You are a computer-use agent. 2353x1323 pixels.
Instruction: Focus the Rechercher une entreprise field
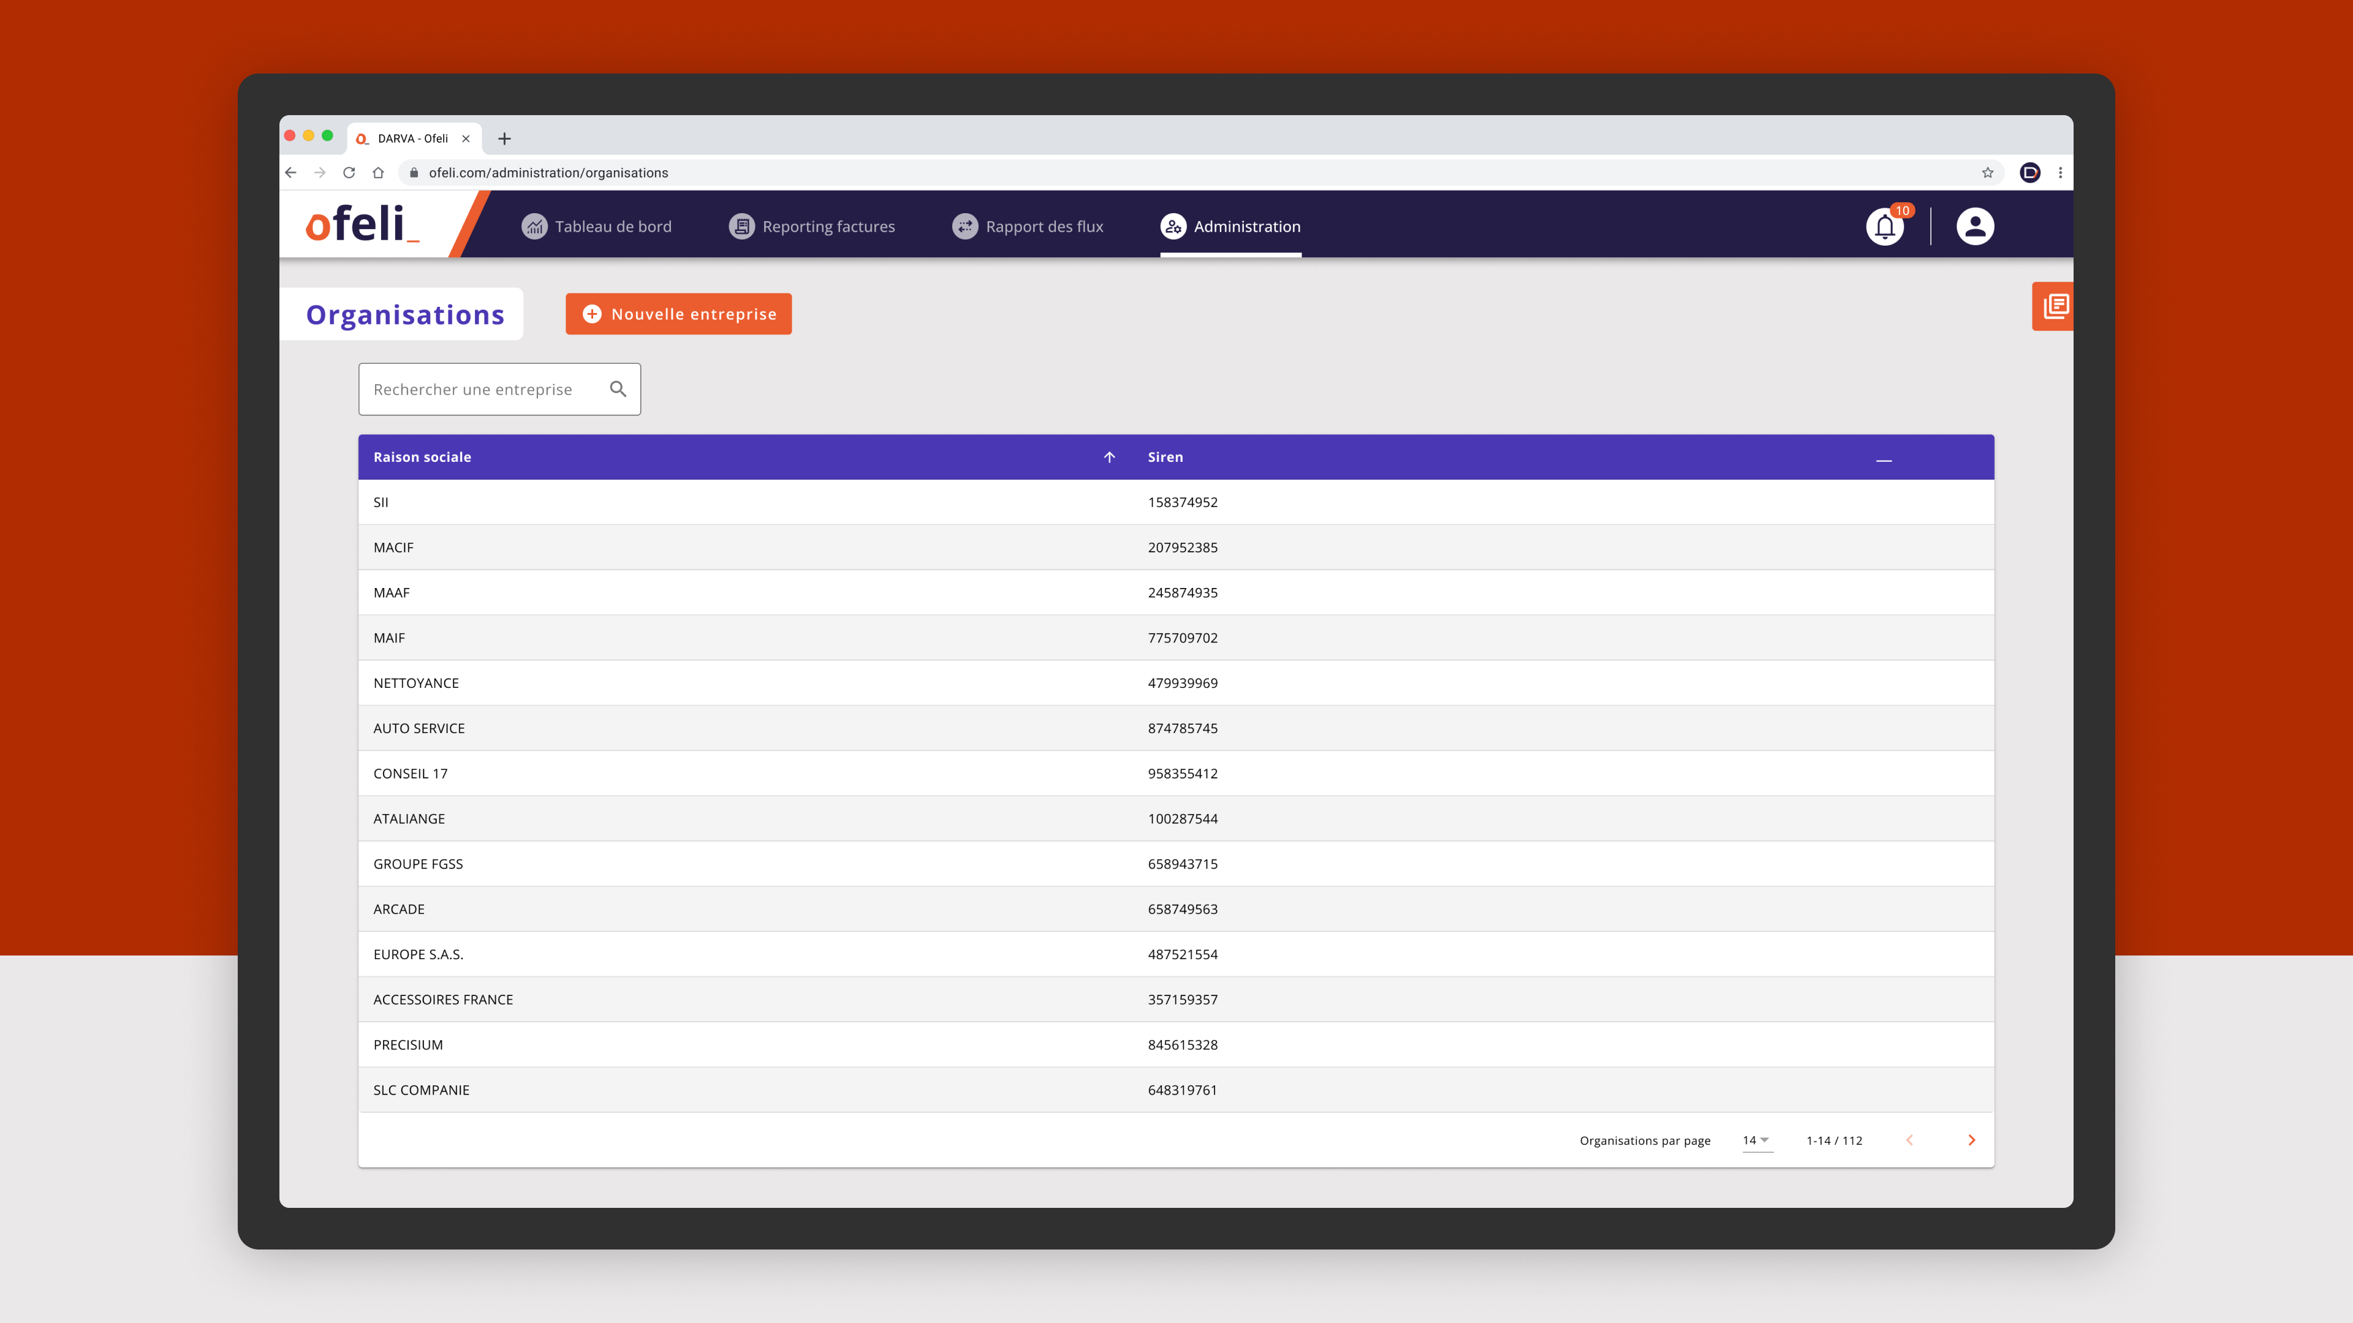[x=484, y=390]
